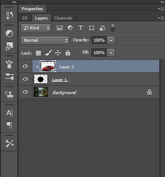This screenshot has width=165, height=177.
Task: Click the Layer 1 name
Action: click(60, 80)
